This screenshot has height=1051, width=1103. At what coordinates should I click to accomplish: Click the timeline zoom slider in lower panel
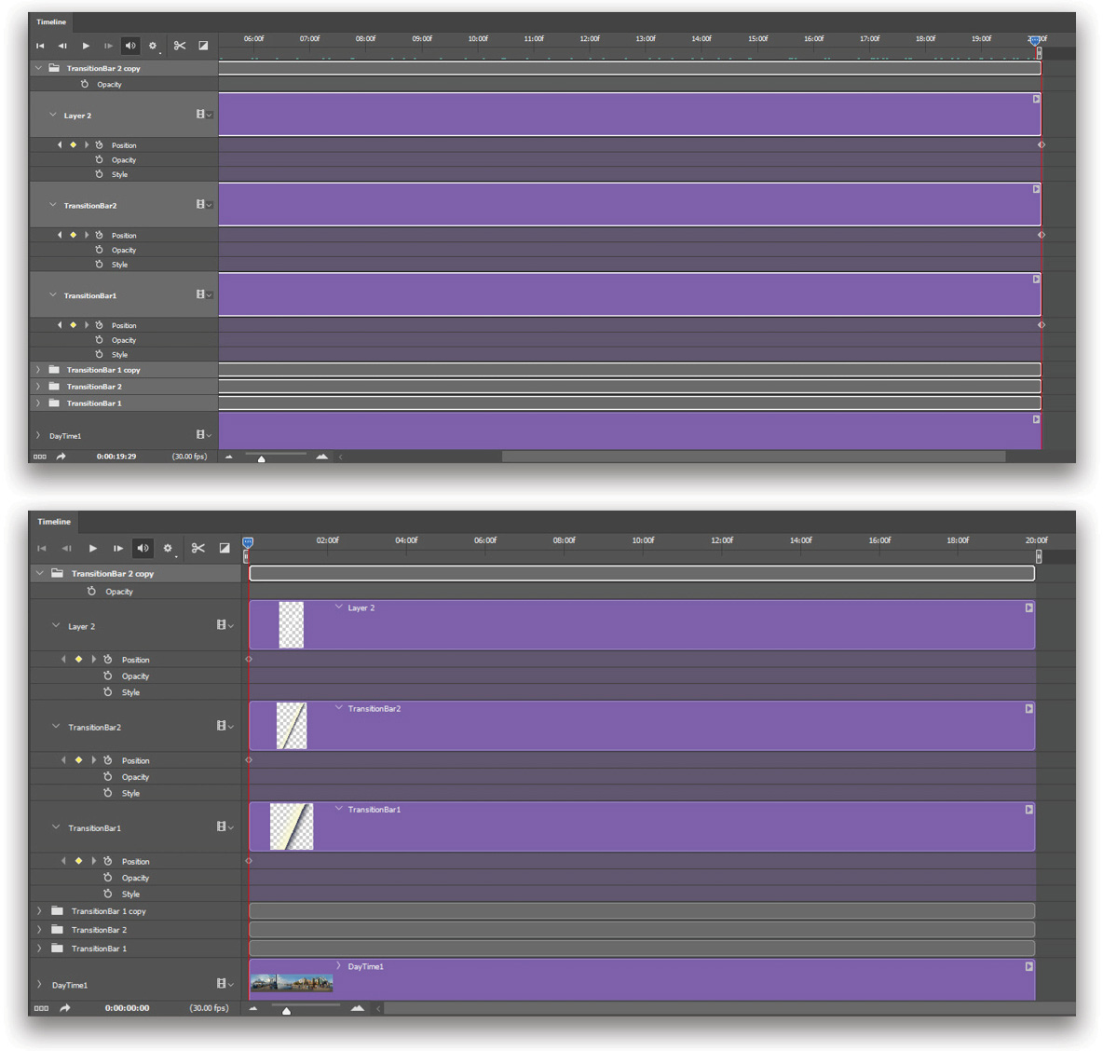[286, 1010]
